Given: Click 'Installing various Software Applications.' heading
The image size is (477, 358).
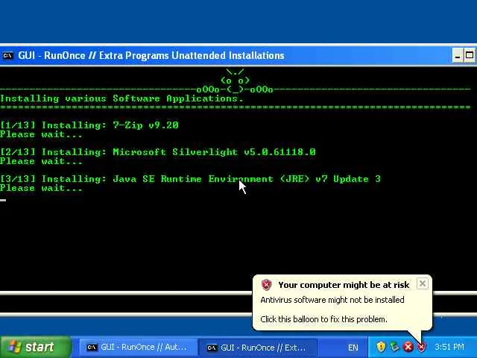Looking at the screenshot, I should (x=121, y=98).
